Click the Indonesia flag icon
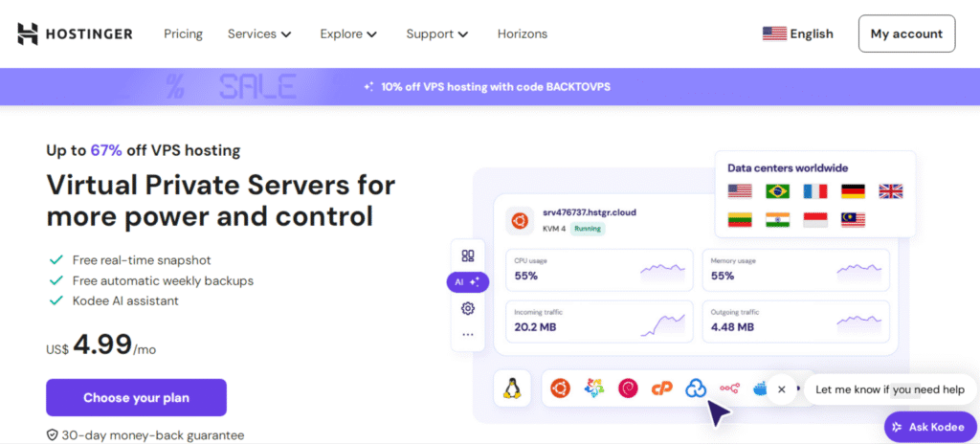This screenshot has height=444, width=980. [815, 219]
